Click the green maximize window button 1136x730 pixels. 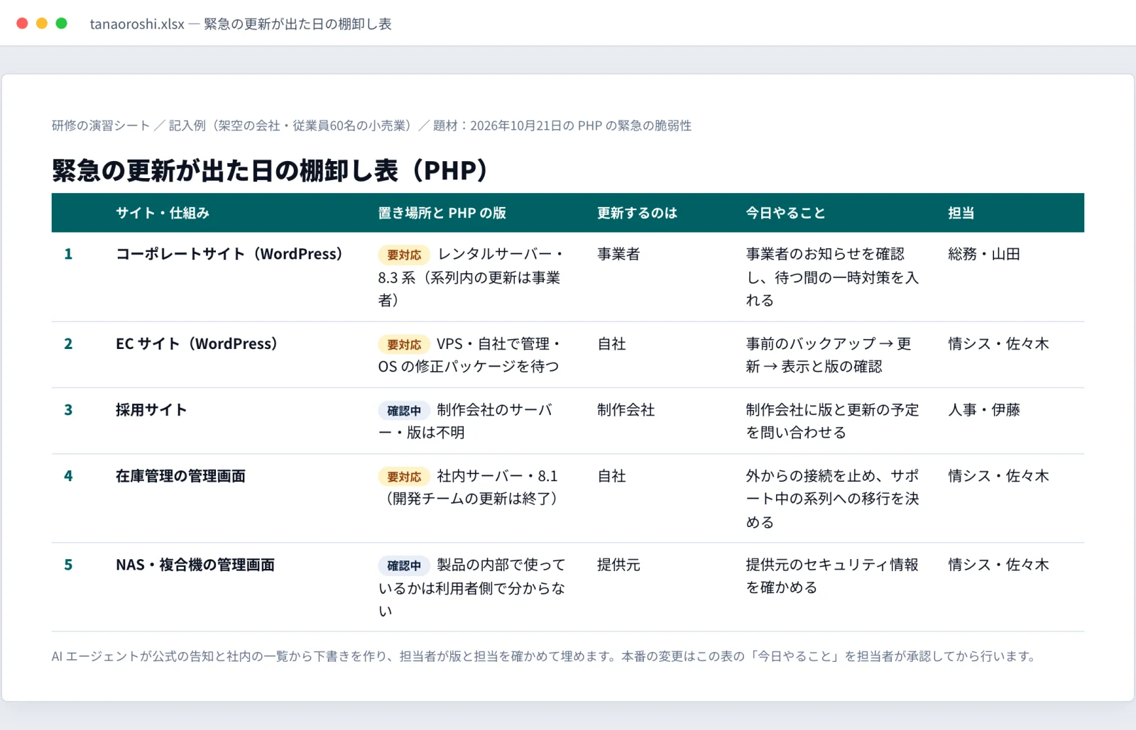point(62,23)
